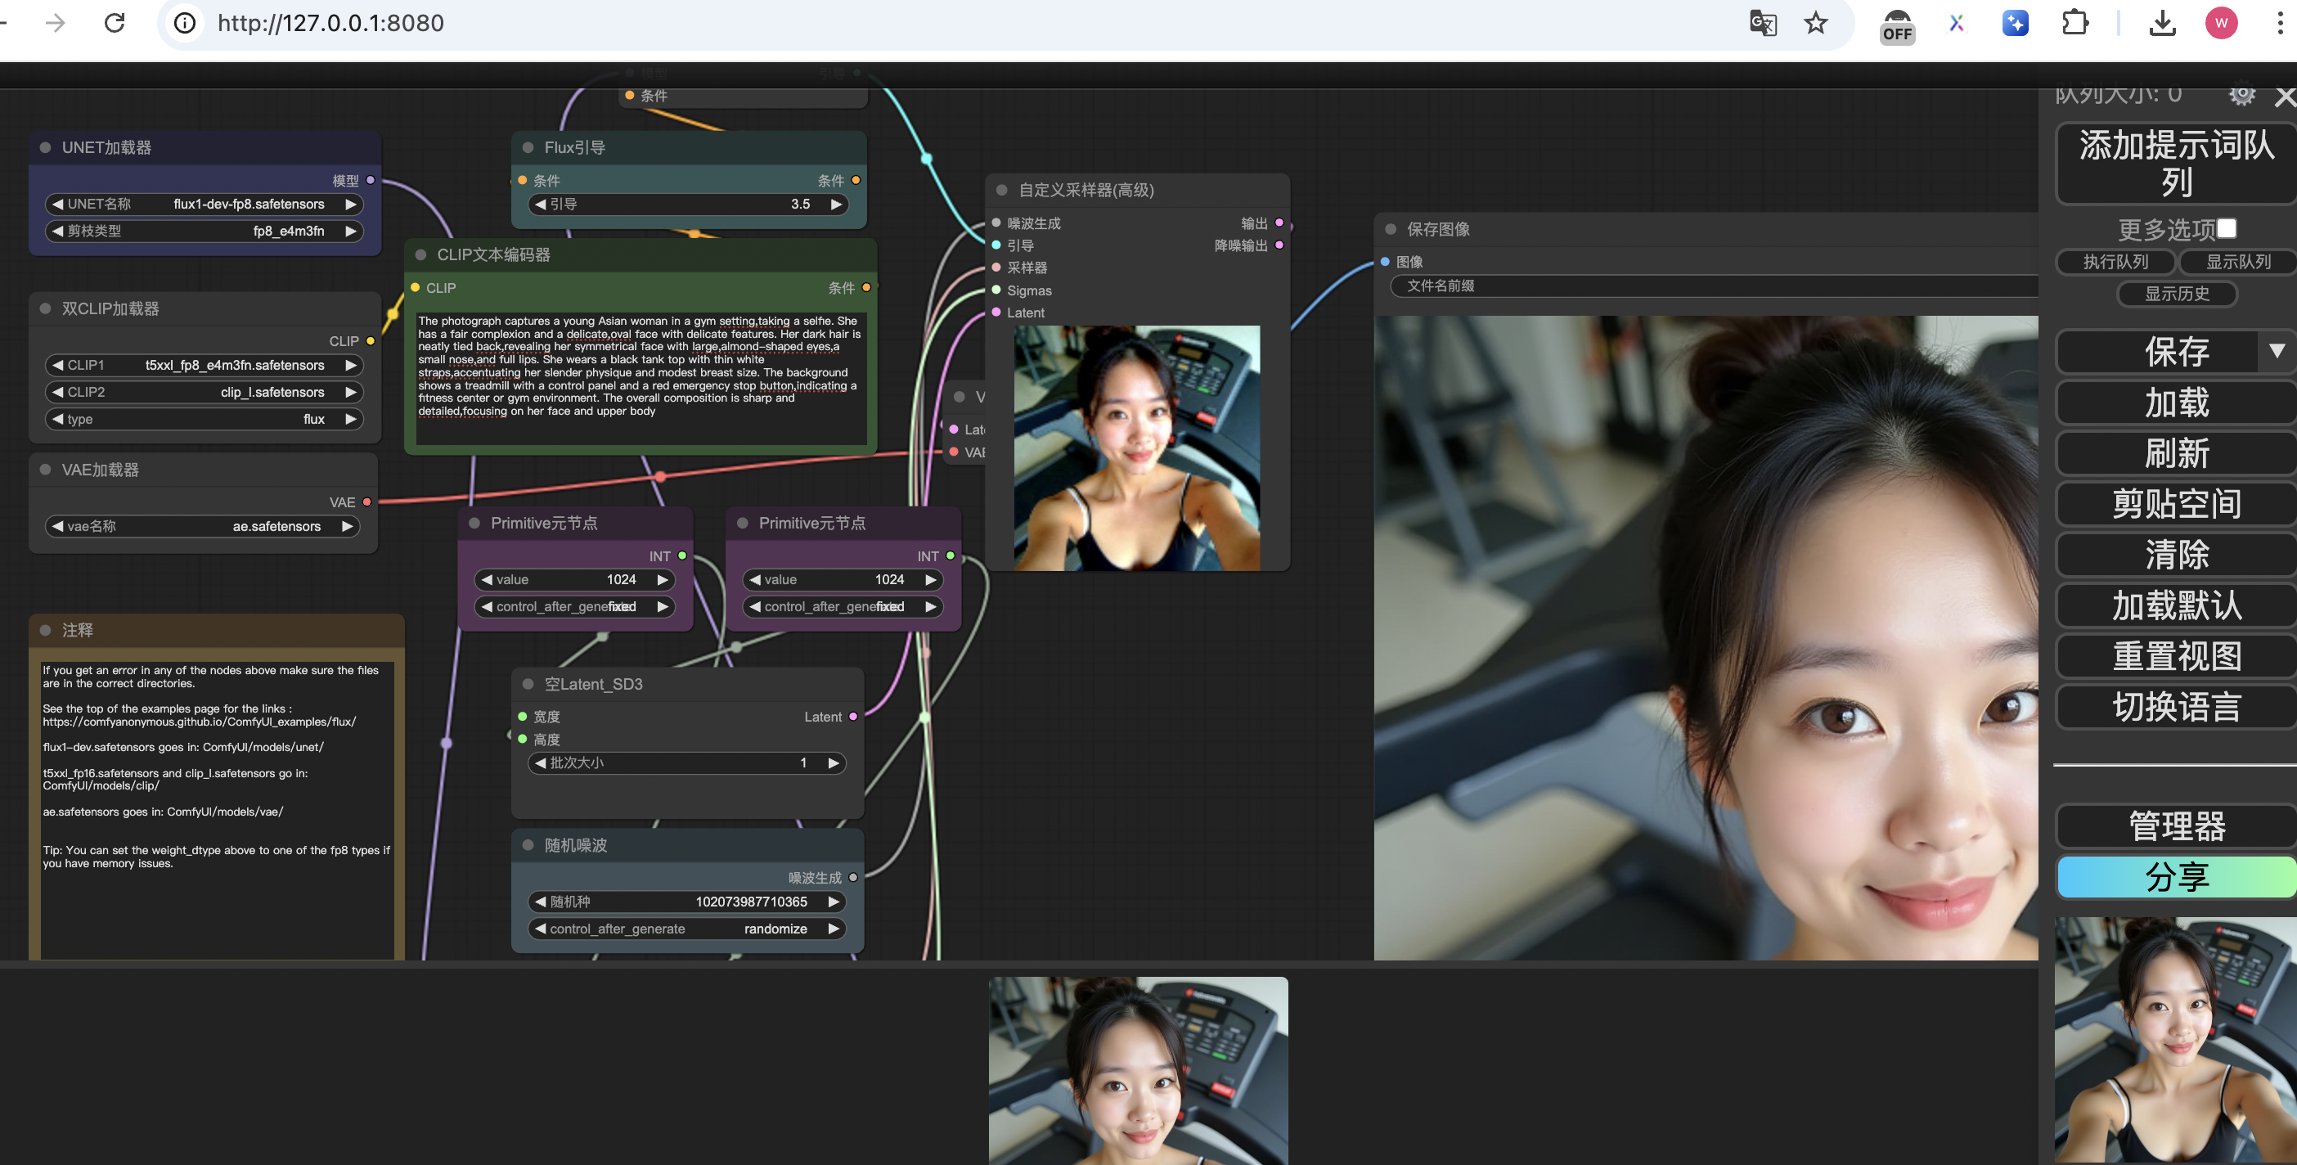Open ComfyUI settings gear icon
The height and width of the screenshot is (1165, 2297).
tap(2241, 93)
